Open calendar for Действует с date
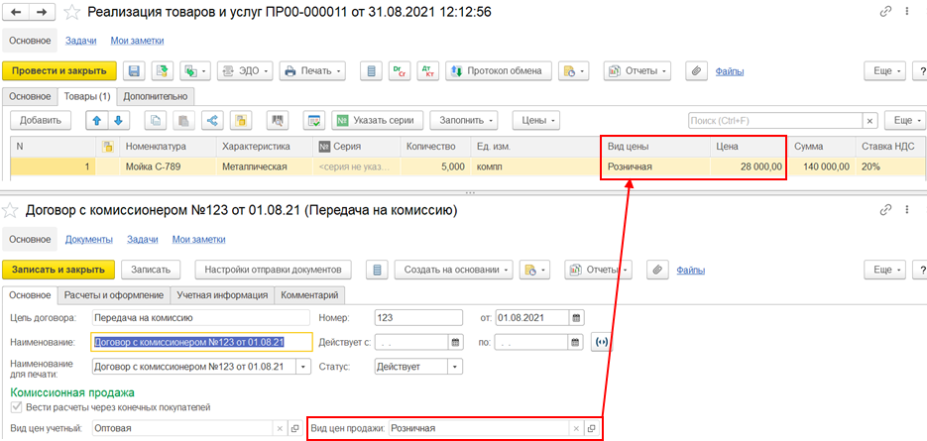 click(455, 342)
